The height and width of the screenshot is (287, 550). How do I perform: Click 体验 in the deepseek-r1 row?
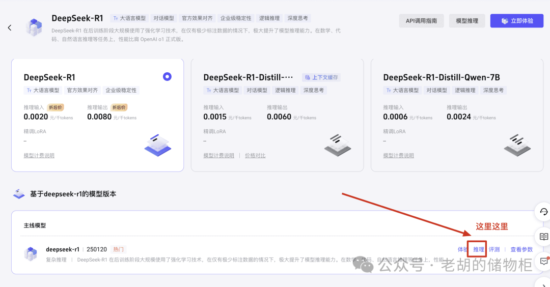[462, 249]
